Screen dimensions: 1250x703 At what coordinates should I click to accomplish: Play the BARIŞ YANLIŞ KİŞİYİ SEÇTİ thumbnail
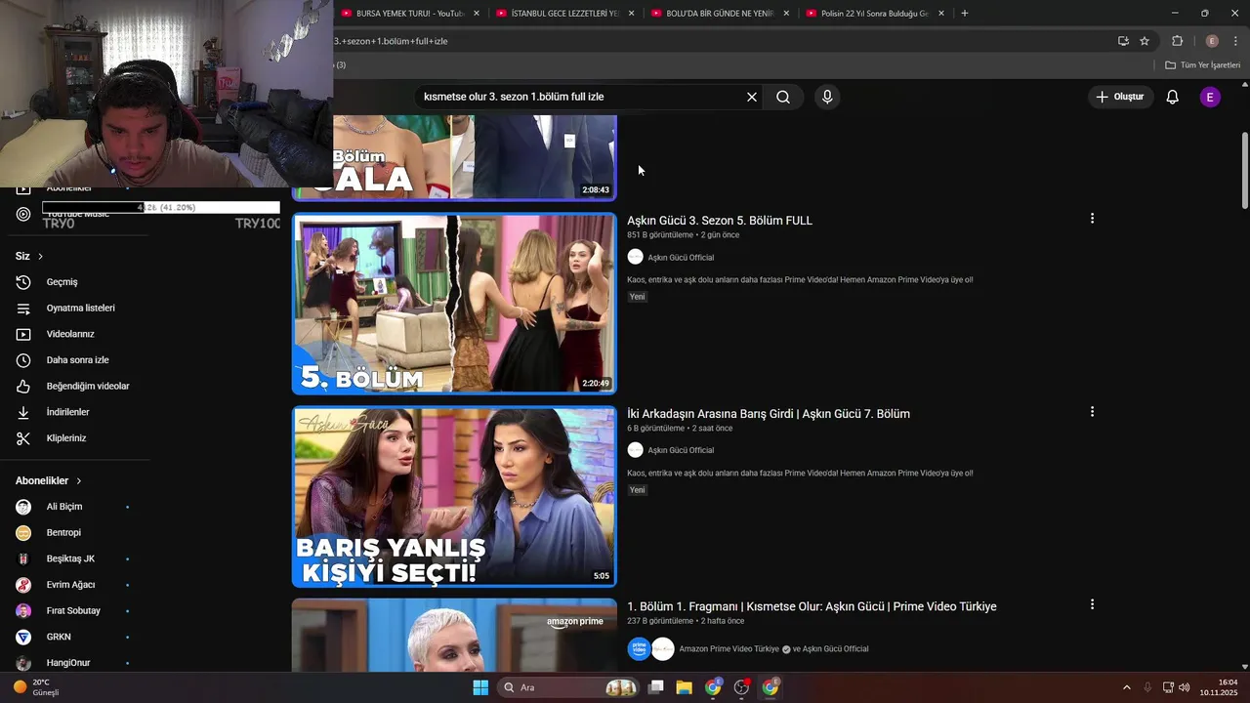(x=454, y=497)
